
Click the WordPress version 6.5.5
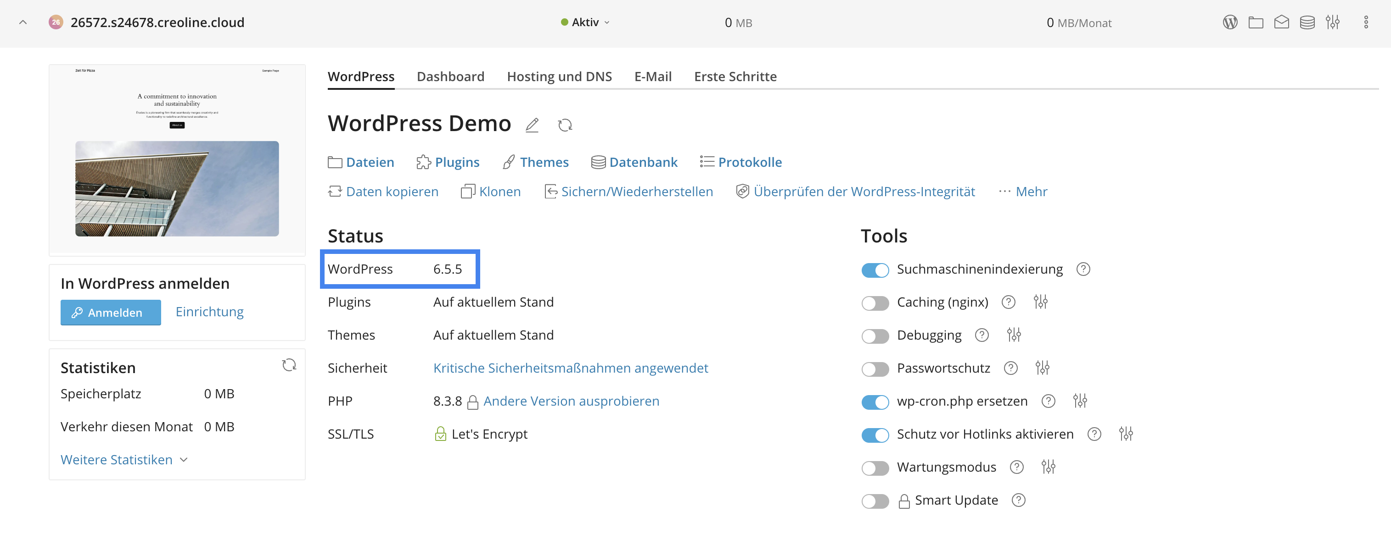click(448, 269)
